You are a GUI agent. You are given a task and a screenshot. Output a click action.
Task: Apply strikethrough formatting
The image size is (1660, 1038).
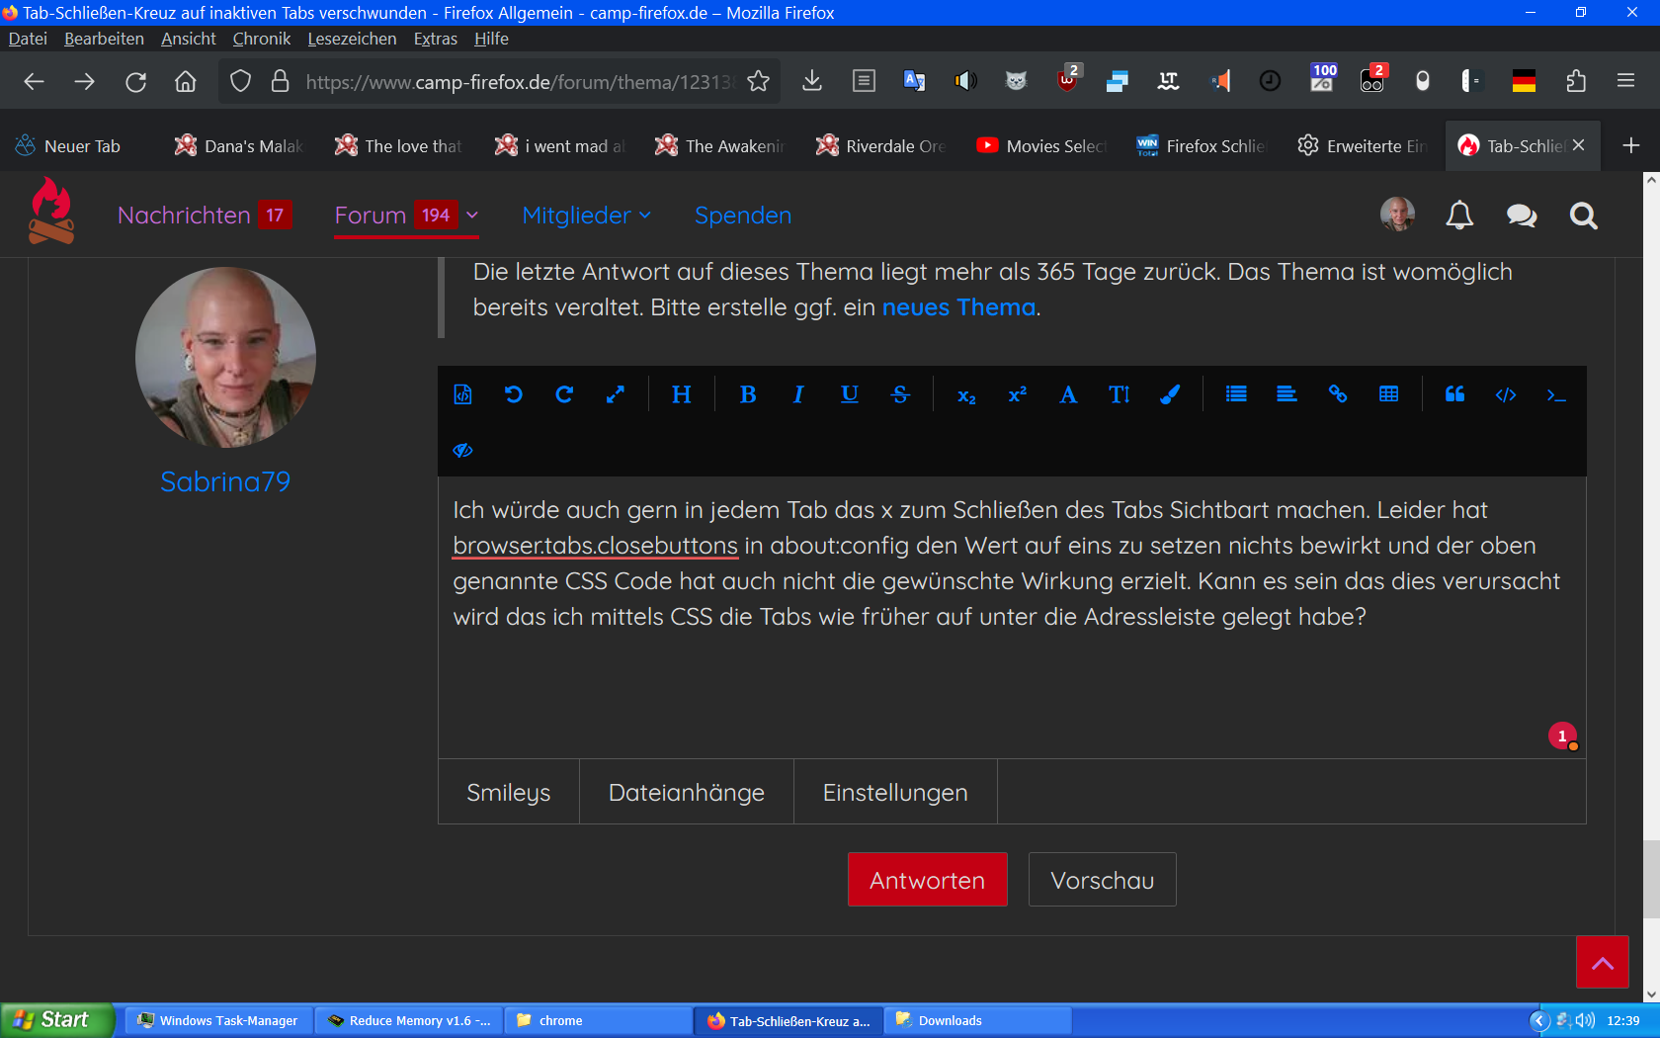pyautogui.click(x=900, y=394)
